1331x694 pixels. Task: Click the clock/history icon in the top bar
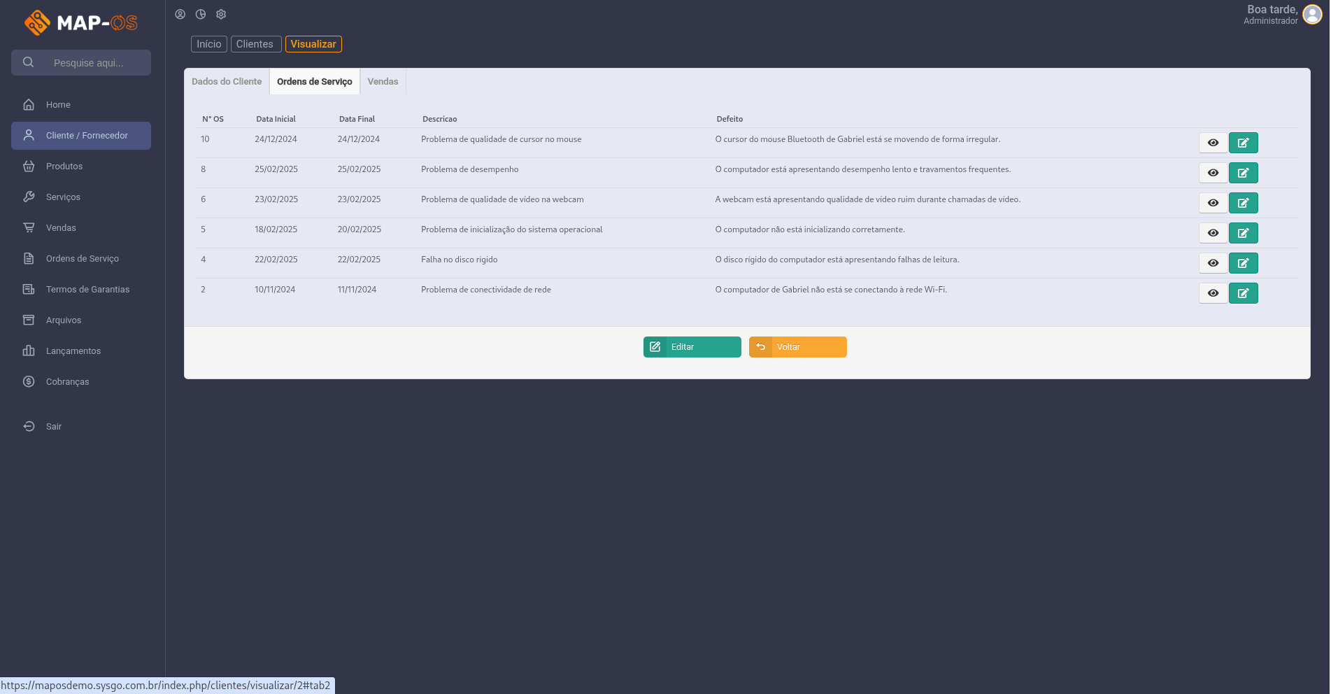coord(201,14)
